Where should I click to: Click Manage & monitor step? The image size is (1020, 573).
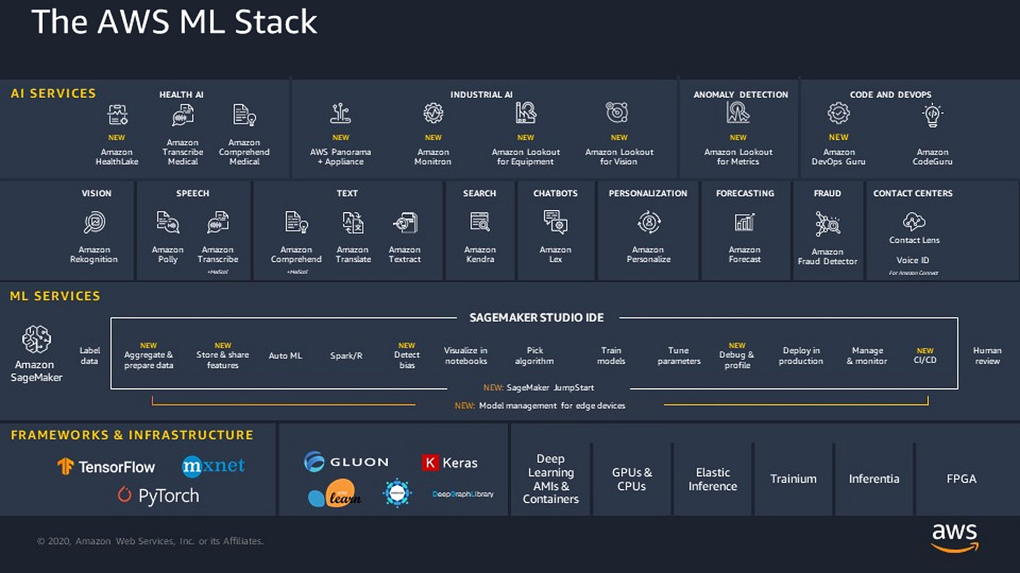pyautogui.click(x=867, y=355)
